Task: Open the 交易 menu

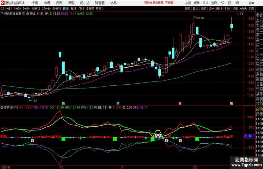Action: point(113,3)
